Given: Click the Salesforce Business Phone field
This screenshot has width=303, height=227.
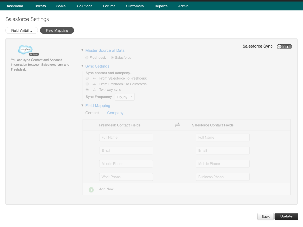Looking at the screenshot, I should (222, 177).
